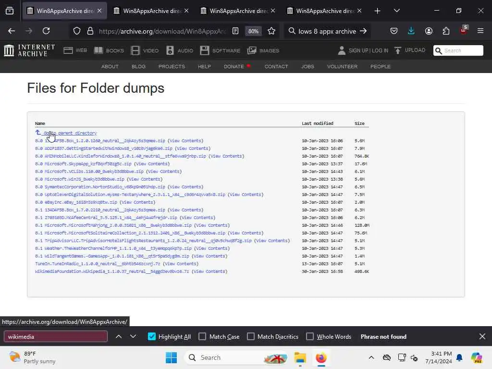Open the Windows Start menu
The width and height of the screenshot is (492, 369).
172,357
